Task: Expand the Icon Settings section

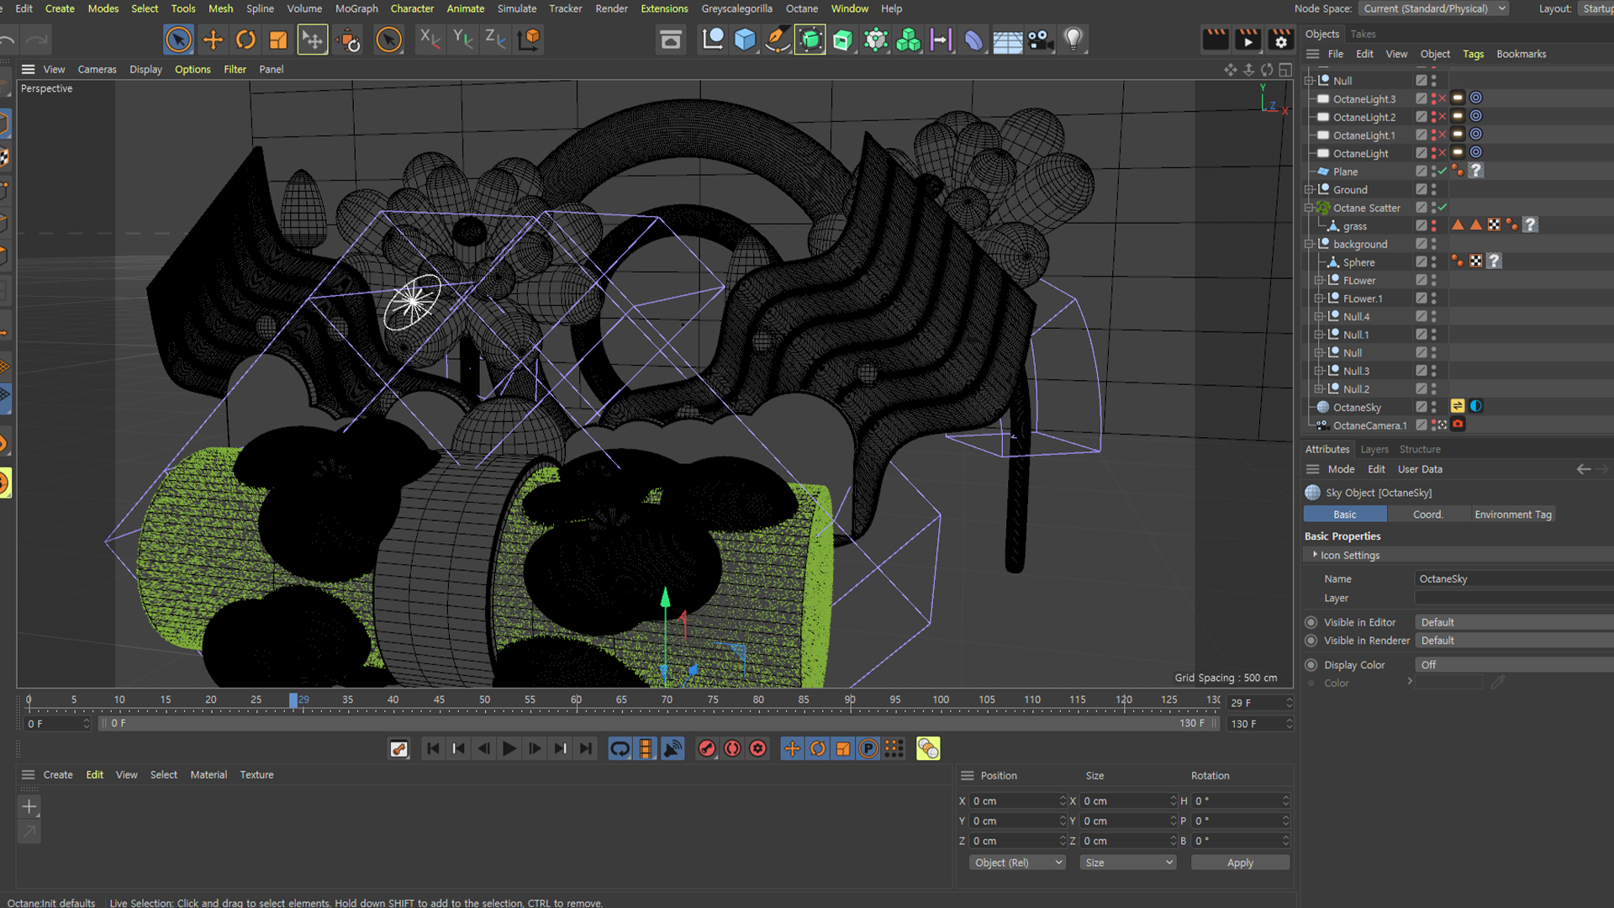Action: 1316,555
